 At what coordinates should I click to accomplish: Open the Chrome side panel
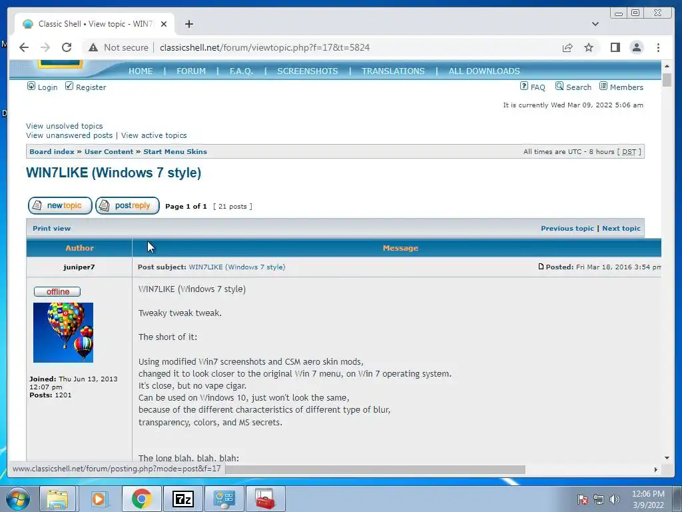[x=615, y=47]
